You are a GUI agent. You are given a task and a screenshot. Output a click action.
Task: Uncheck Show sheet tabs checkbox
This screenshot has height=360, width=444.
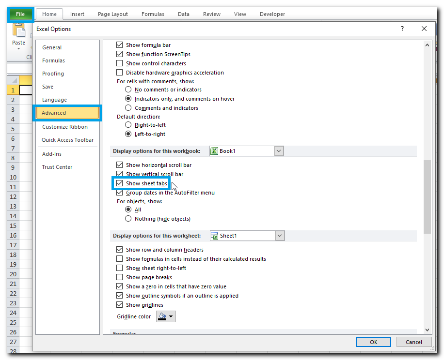[x=120, y=183]
